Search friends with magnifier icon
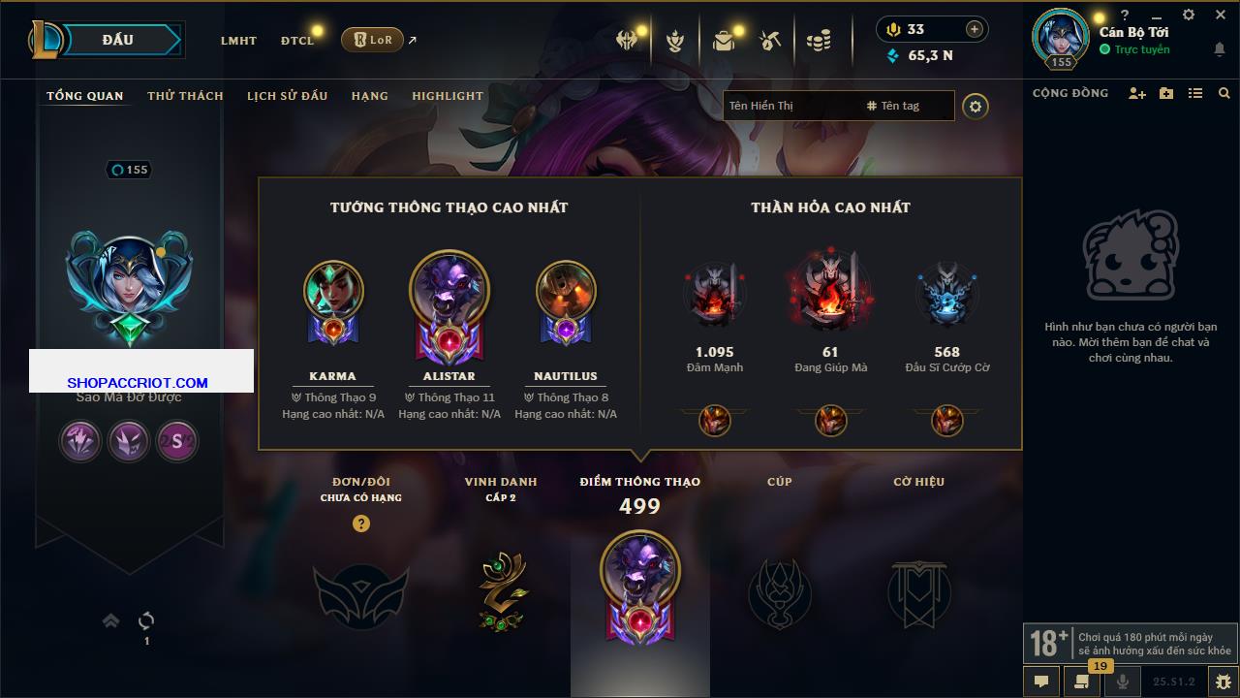The width and height of the screenshot is (1240, 698). coord(1224,93)
